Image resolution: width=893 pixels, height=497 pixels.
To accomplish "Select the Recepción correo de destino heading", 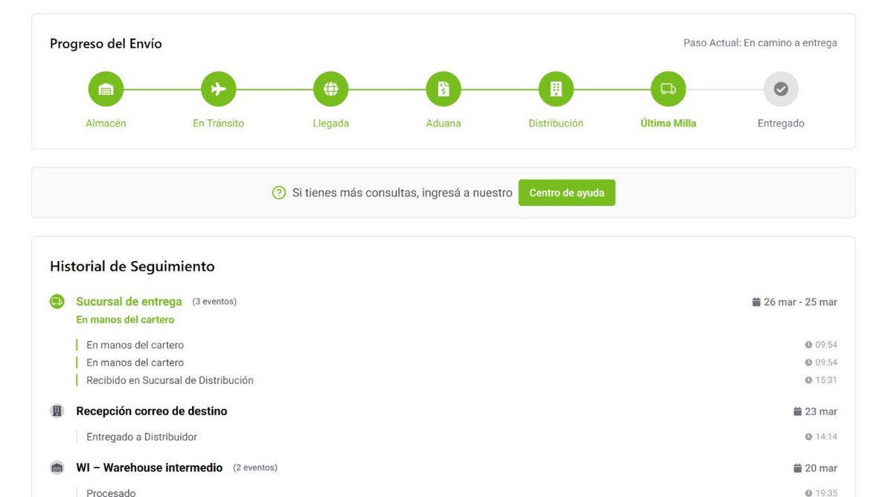I will point(152,411).
